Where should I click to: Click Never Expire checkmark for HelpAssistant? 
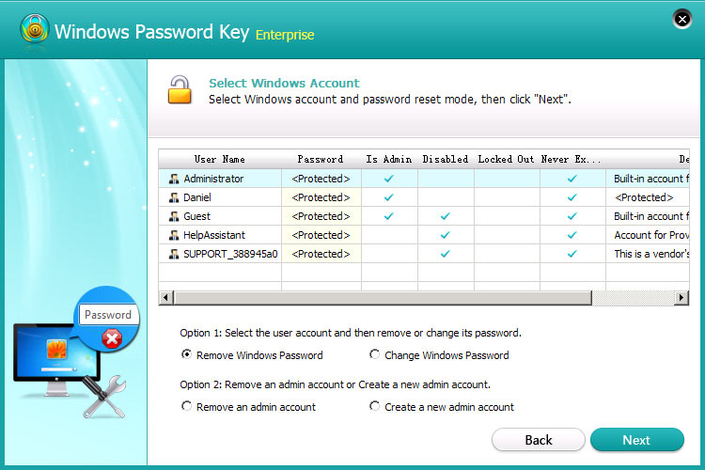coord(572,235)
